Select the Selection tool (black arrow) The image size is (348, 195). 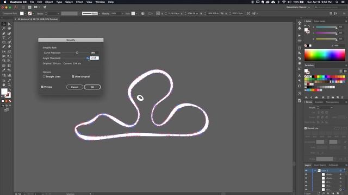pos(4,24)
